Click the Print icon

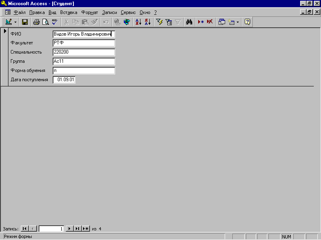pyautogui.click(x=37, y=22)
